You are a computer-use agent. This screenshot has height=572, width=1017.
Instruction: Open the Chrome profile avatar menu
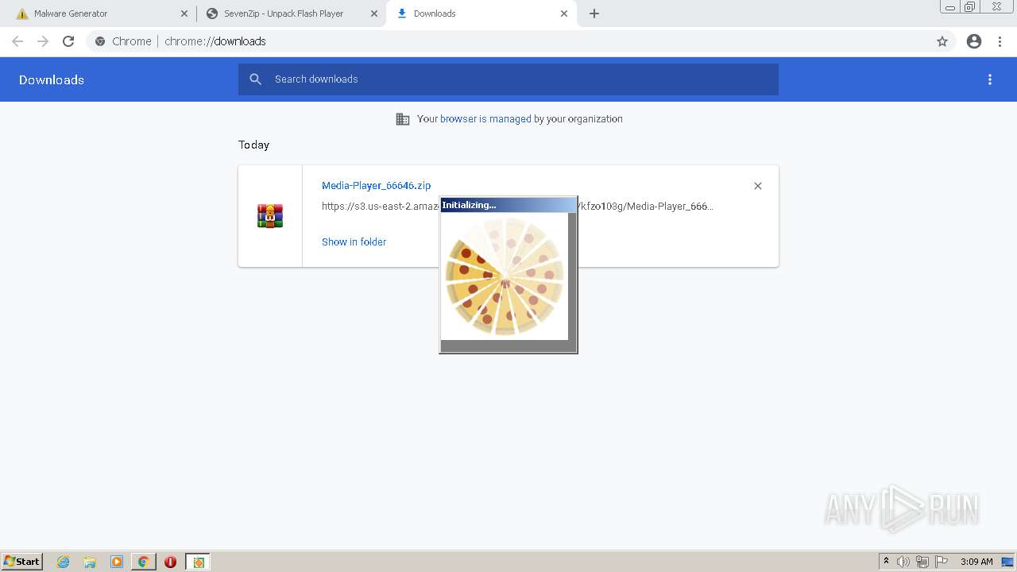974,41
